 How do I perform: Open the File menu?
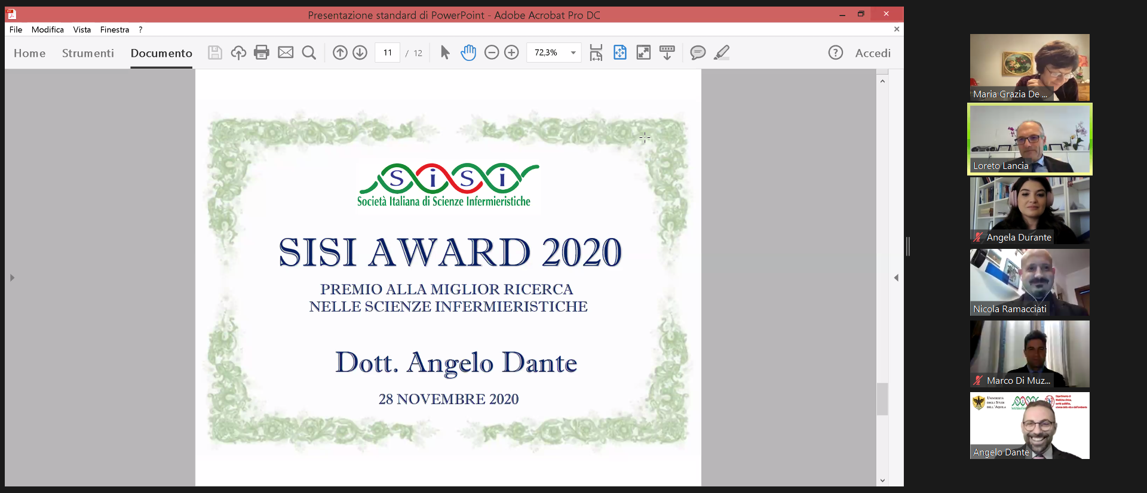(16, 29)
